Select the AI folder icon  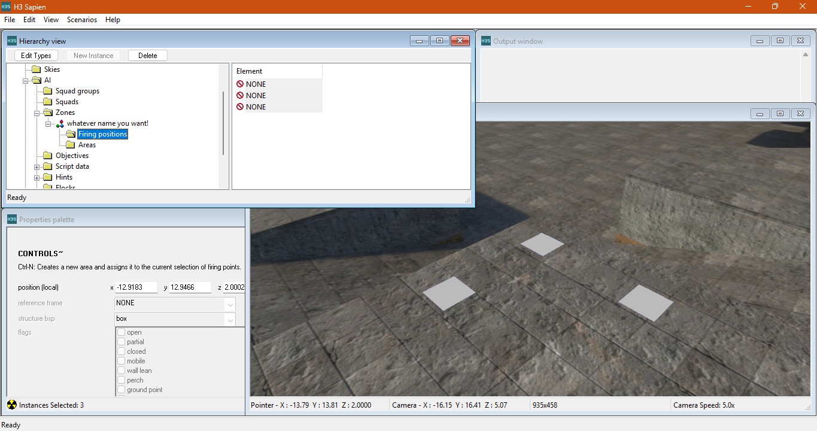click(x=36, y=80)
